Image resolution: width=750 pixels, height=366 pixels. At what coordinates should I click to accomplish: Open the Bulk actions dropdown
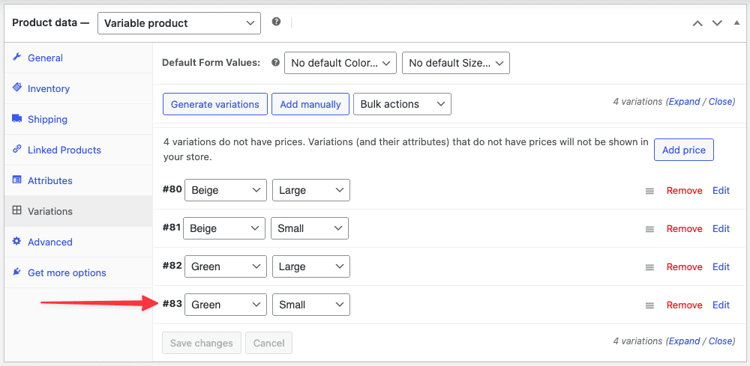[402, 104]
